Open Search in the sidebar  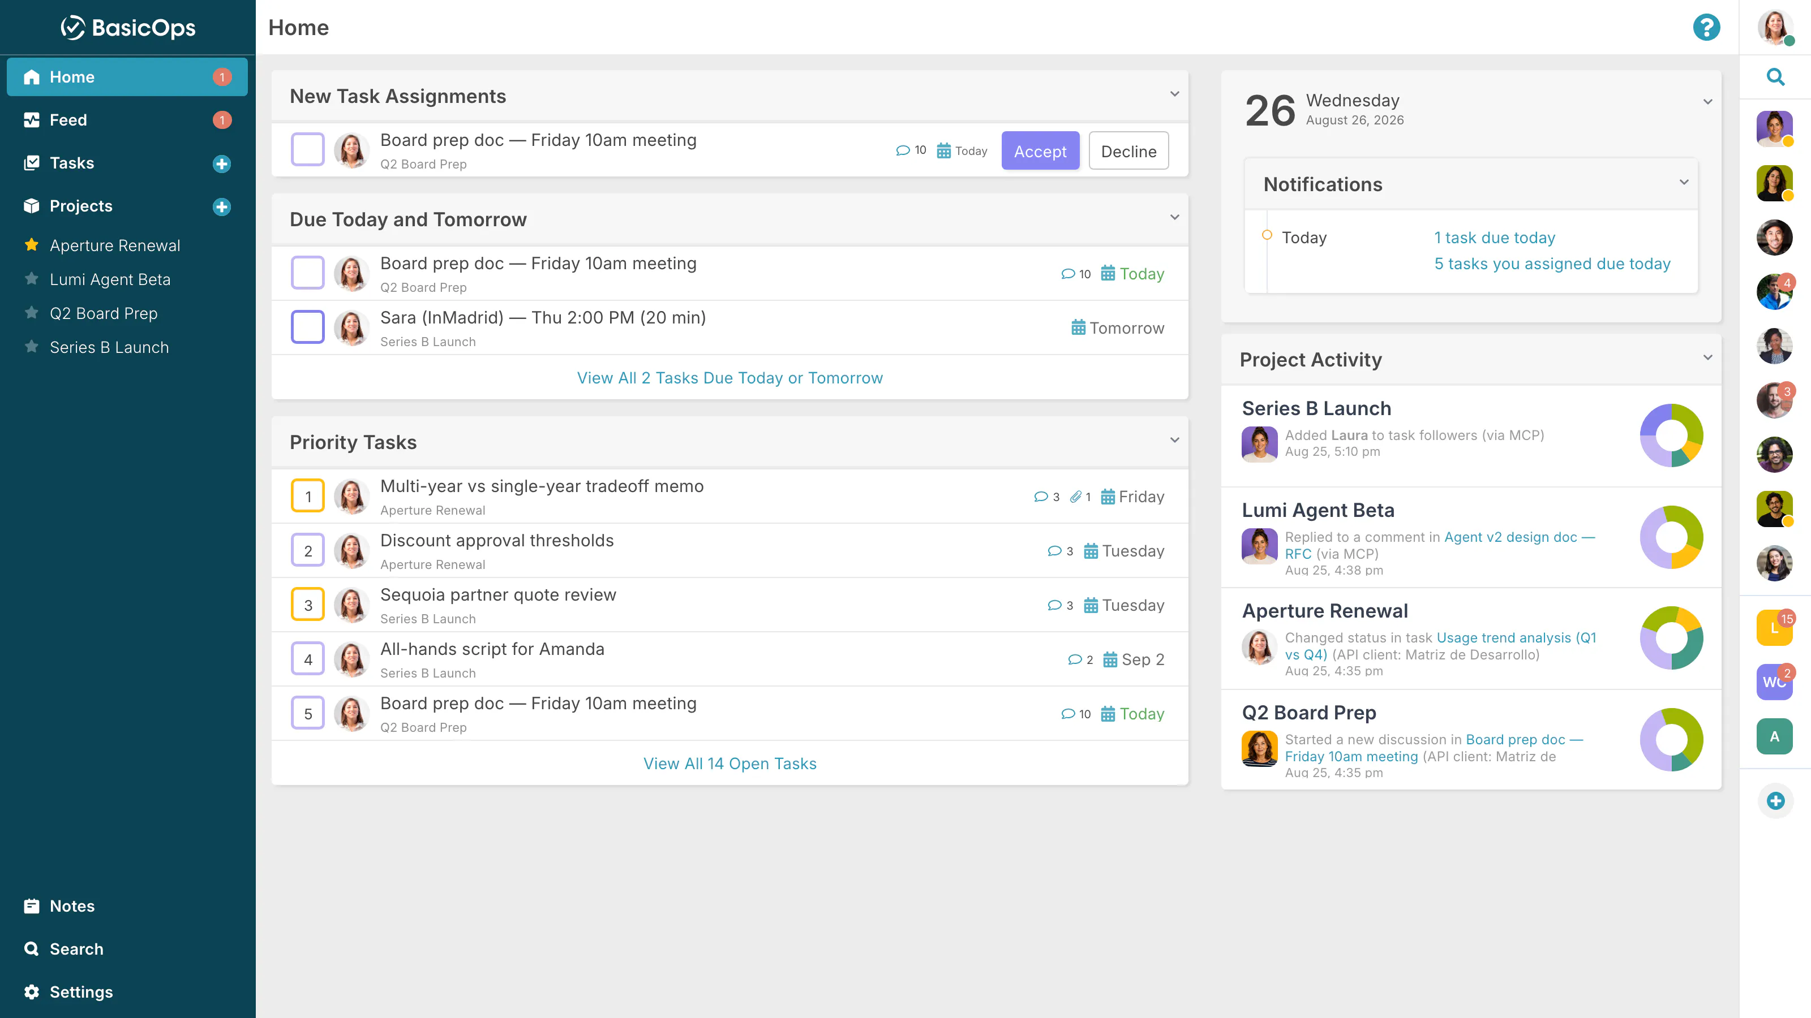point(127,948)
